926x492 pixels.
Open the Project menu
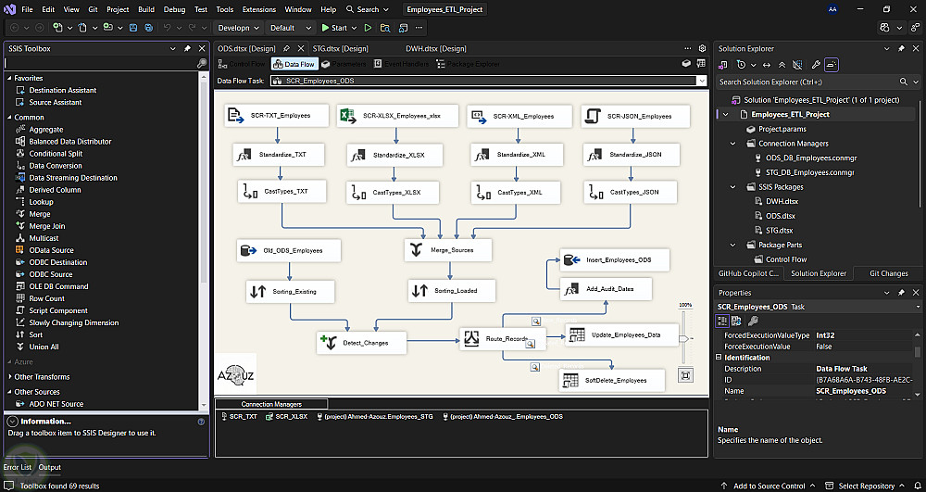[x=118, y=9]
